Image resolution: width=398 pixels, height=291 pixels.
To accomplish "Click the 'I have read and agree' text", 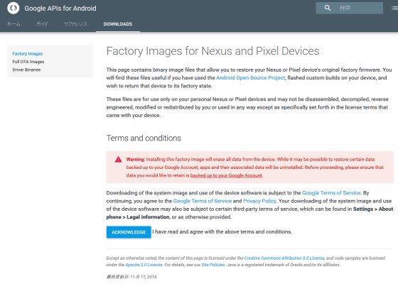I will pyautogui.click(x=222, y=231).
